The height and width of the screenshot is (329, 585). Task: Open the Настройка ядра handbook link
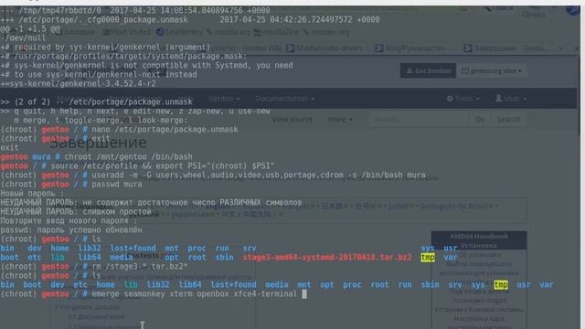click(x=479, y=319)
